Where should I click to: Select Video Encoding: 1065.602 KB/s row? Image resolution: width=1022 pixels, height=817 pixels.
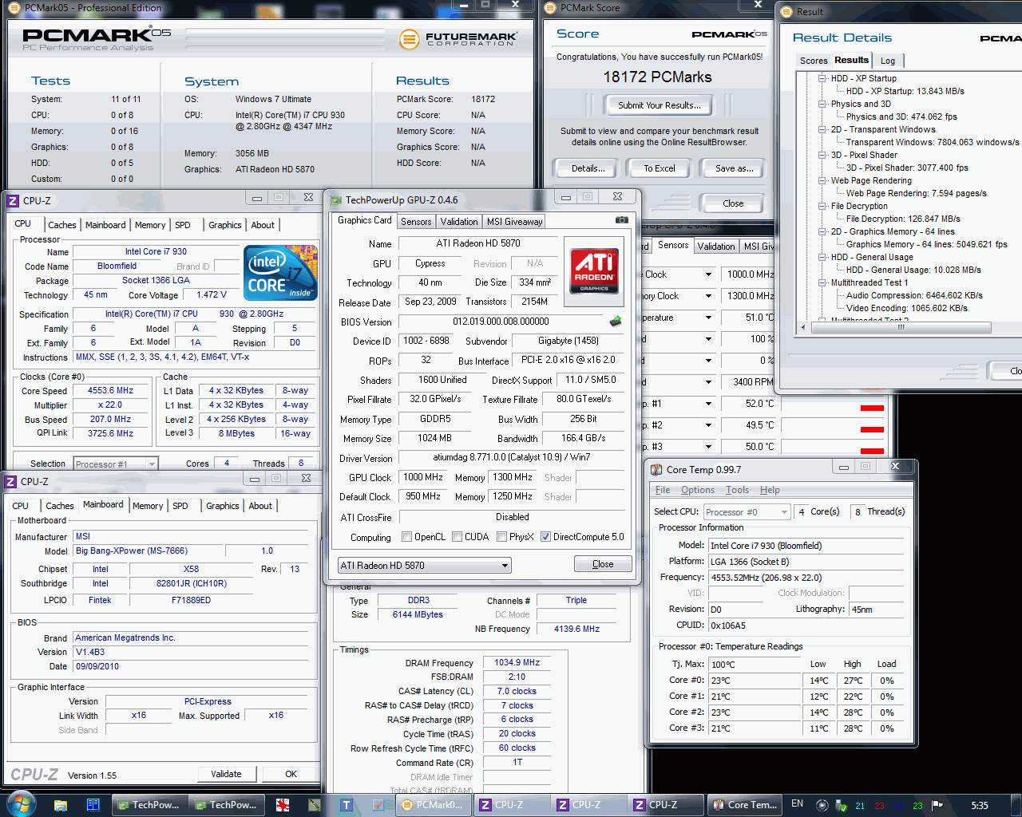(x=906, y=308)
